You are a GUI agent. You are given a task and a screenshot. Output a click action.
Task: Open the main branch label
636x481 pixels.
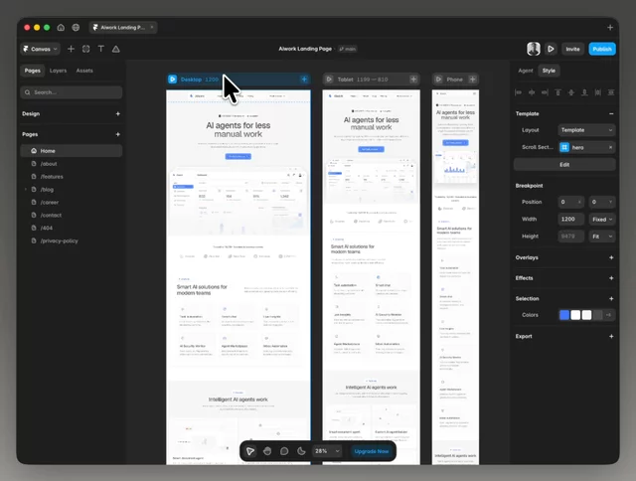pos(348,49)
